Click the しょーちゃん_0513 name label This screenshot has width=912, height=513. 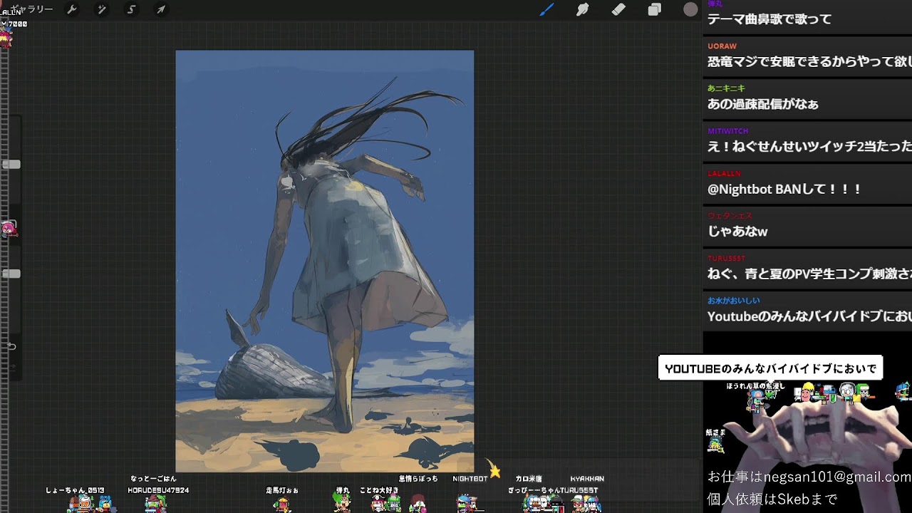click(x=75, y=490)
